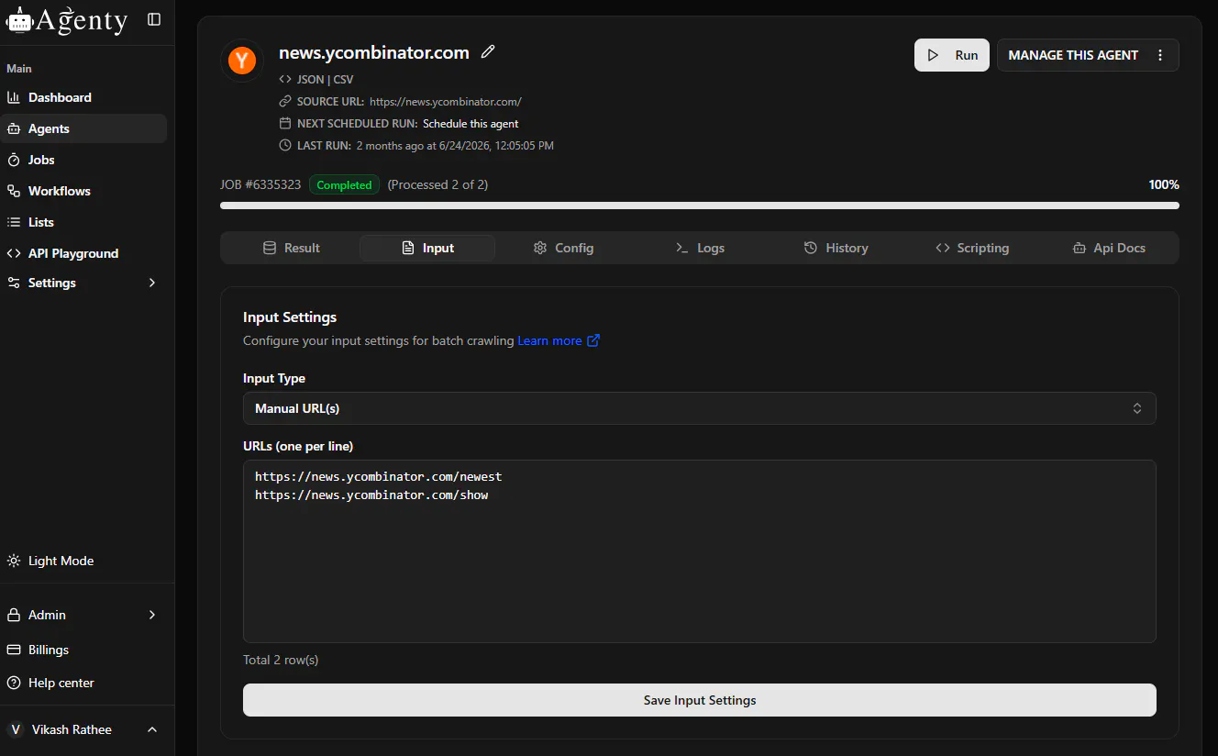
Task: Open Agents in the sidebar
Action: (83, 128)
